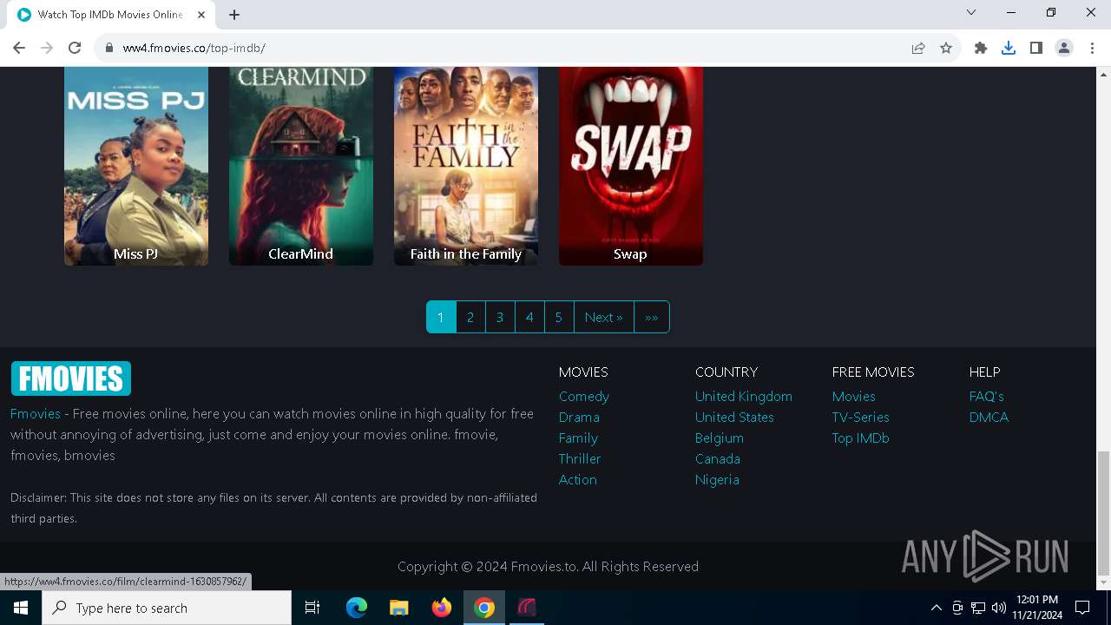
Task: Reload the current page
Action: 75,48
